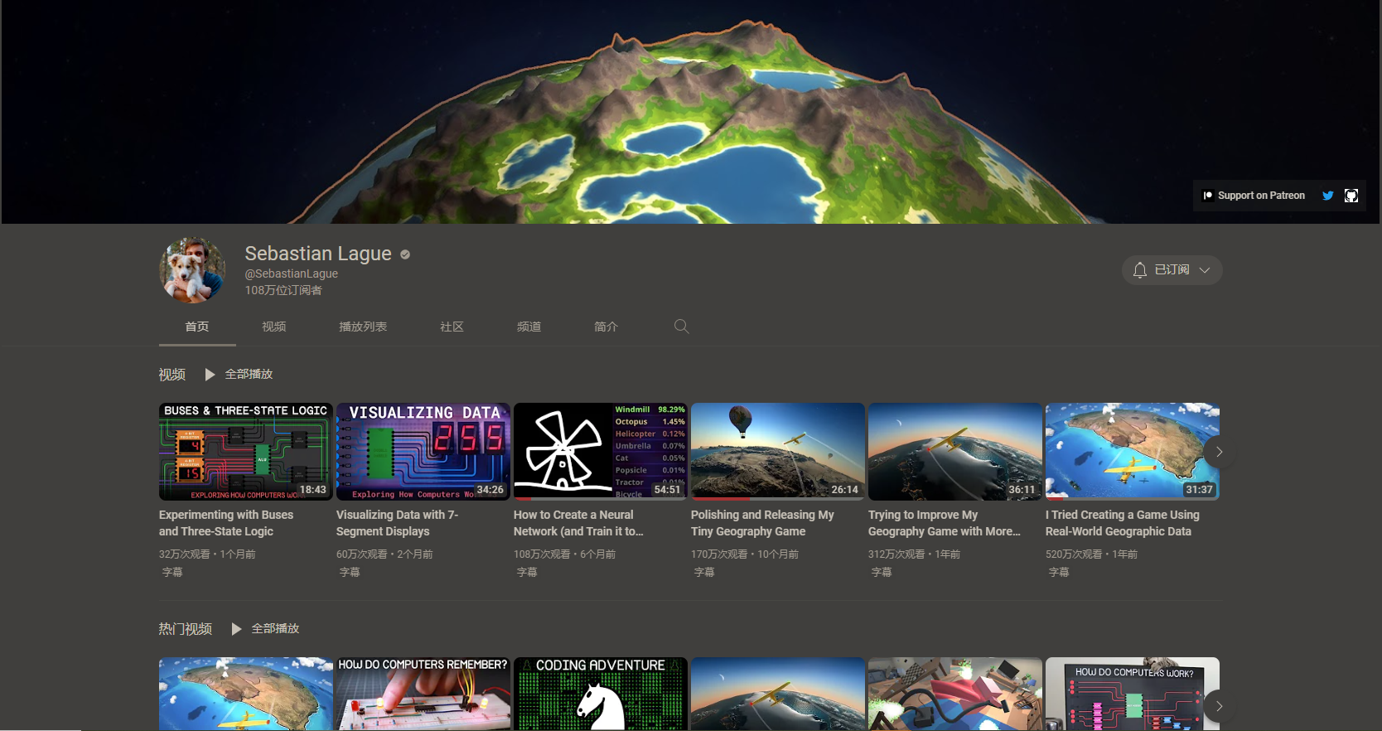The height and width of the screenshot is (731, 1382).
Task: Click 108万次观看・6个月前 text
Action: tap(564, 554)
